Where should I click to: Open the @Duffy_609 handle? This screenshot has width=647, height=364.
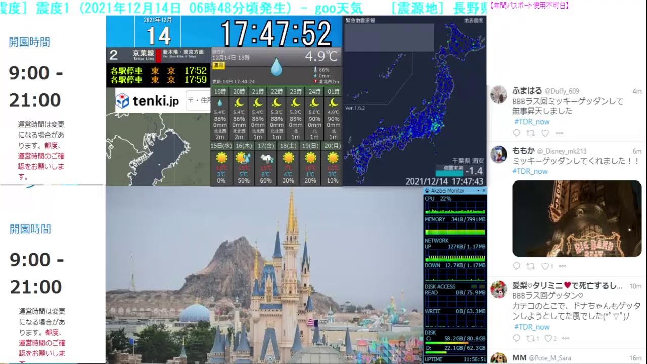(x=562, y=91)
